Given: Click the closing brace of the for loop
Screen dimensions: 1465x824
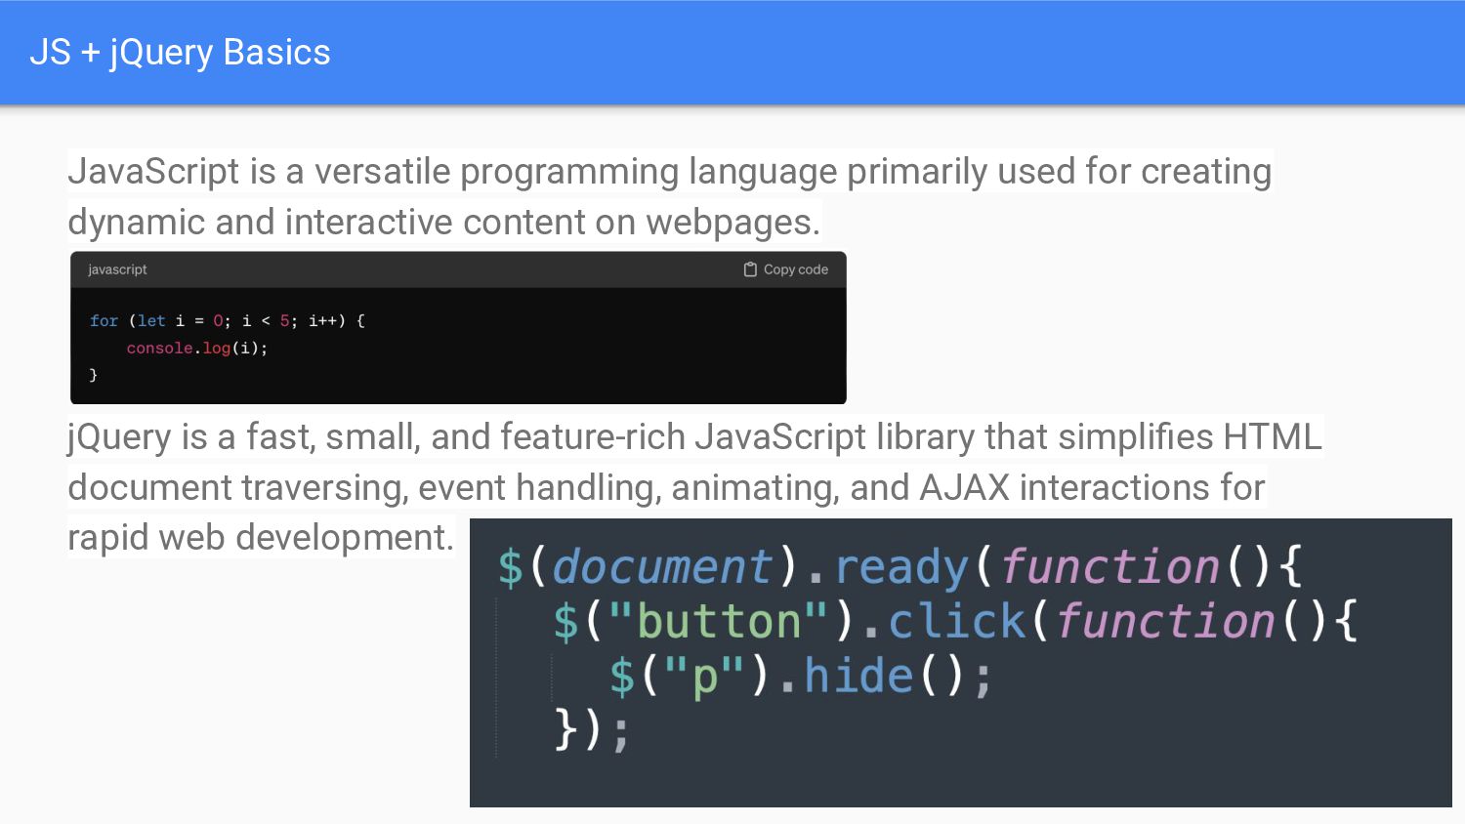Looking at the screenshot, I should click(94, 375).
